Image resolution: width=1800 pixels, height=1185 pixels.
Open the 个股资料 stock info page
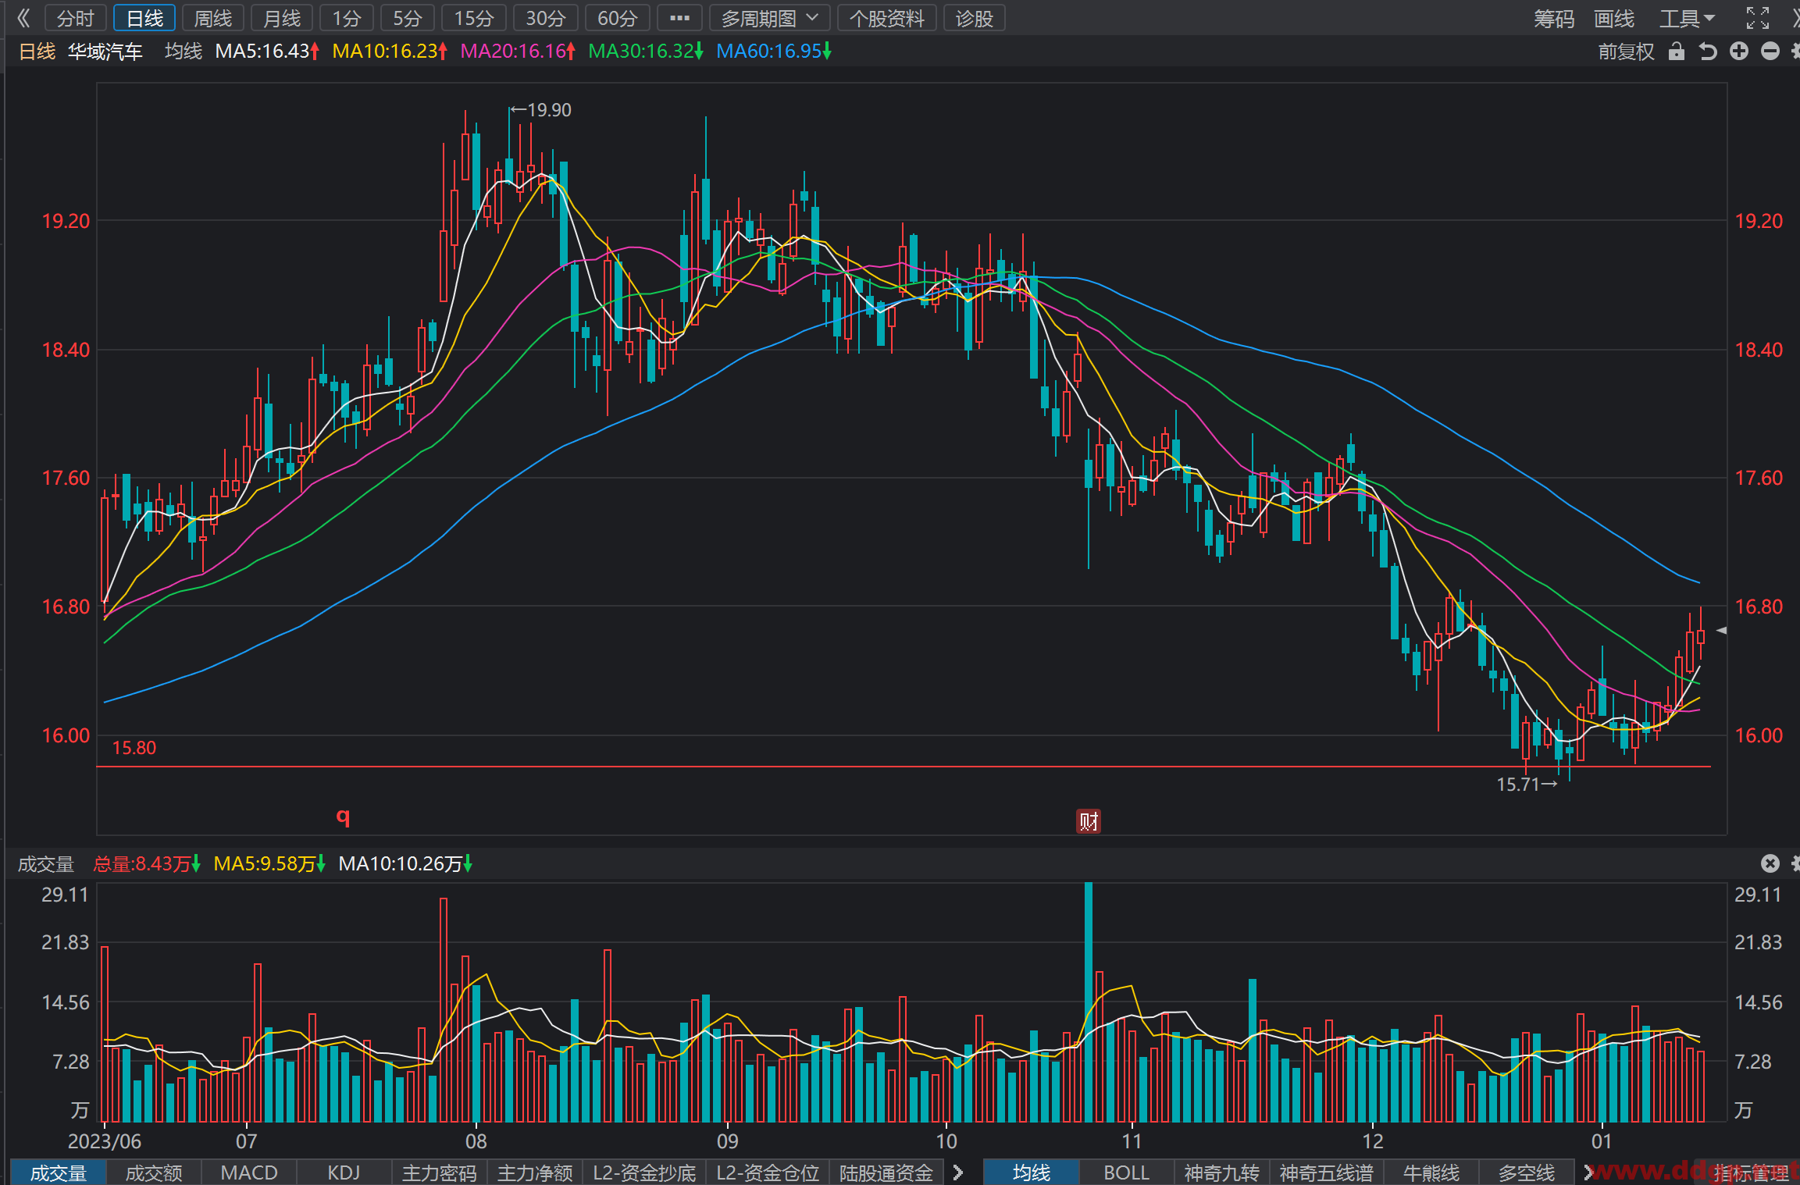pos(887,18)
